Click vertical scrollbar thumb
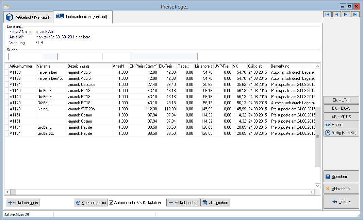363x220 pixels. [318, 137]
